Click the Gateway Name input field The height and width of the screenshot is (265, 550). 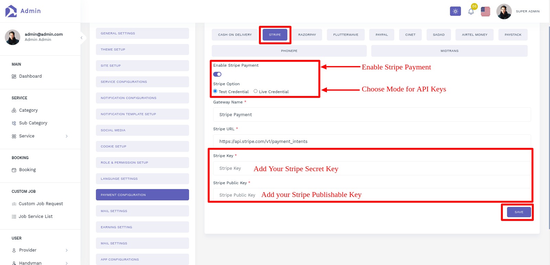tap(372, 114)
